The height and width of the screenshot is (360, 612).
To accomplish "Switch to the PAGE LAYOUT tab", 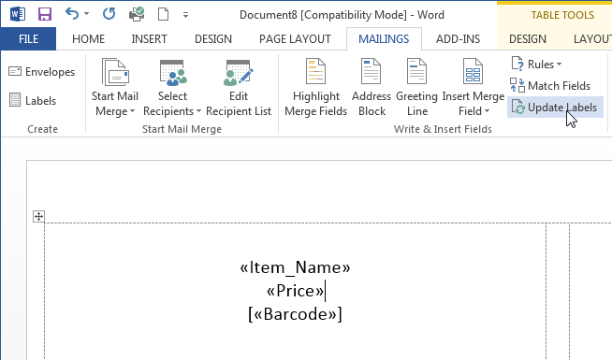I will click(x=295, y=39).
